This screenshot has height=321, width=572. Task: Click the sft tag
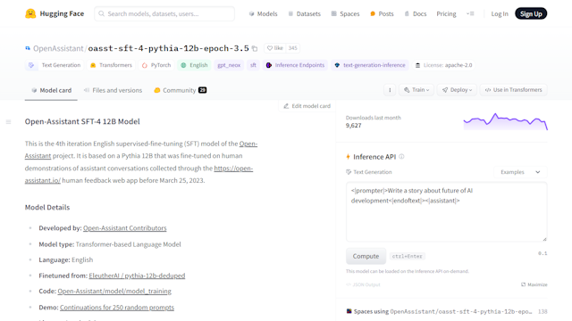pos(253,65)
